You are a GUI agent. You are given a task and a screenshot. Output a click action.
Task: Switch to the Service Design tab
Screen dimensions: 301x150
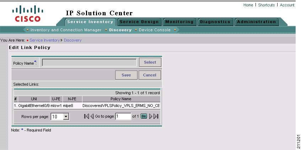[x=139, y=22]
